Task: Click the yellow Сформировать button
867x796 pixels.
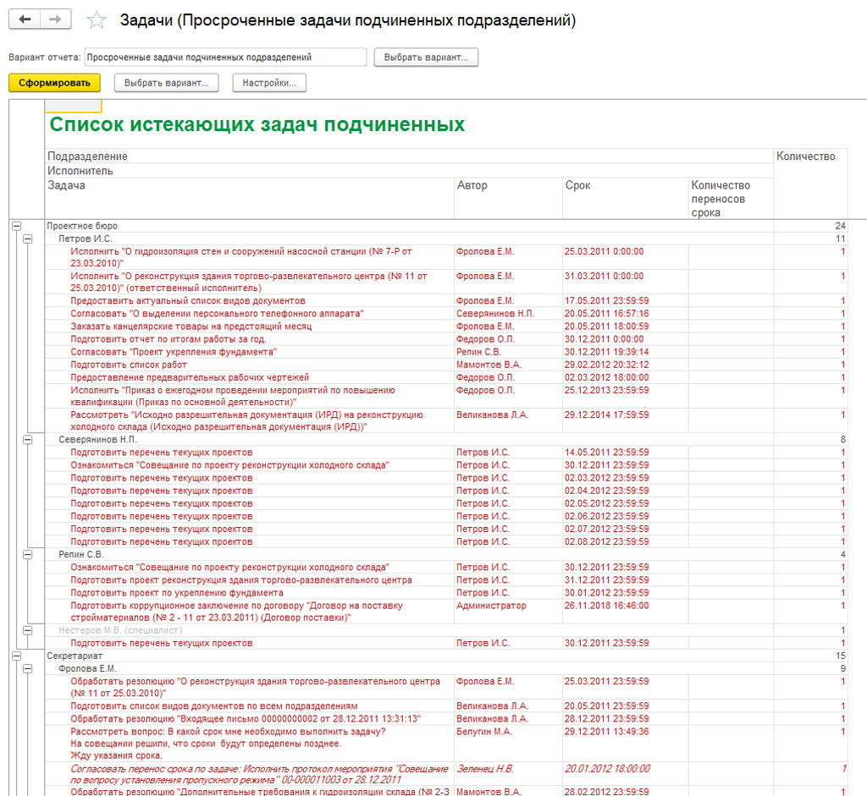Action: click(x=54, y=83)
